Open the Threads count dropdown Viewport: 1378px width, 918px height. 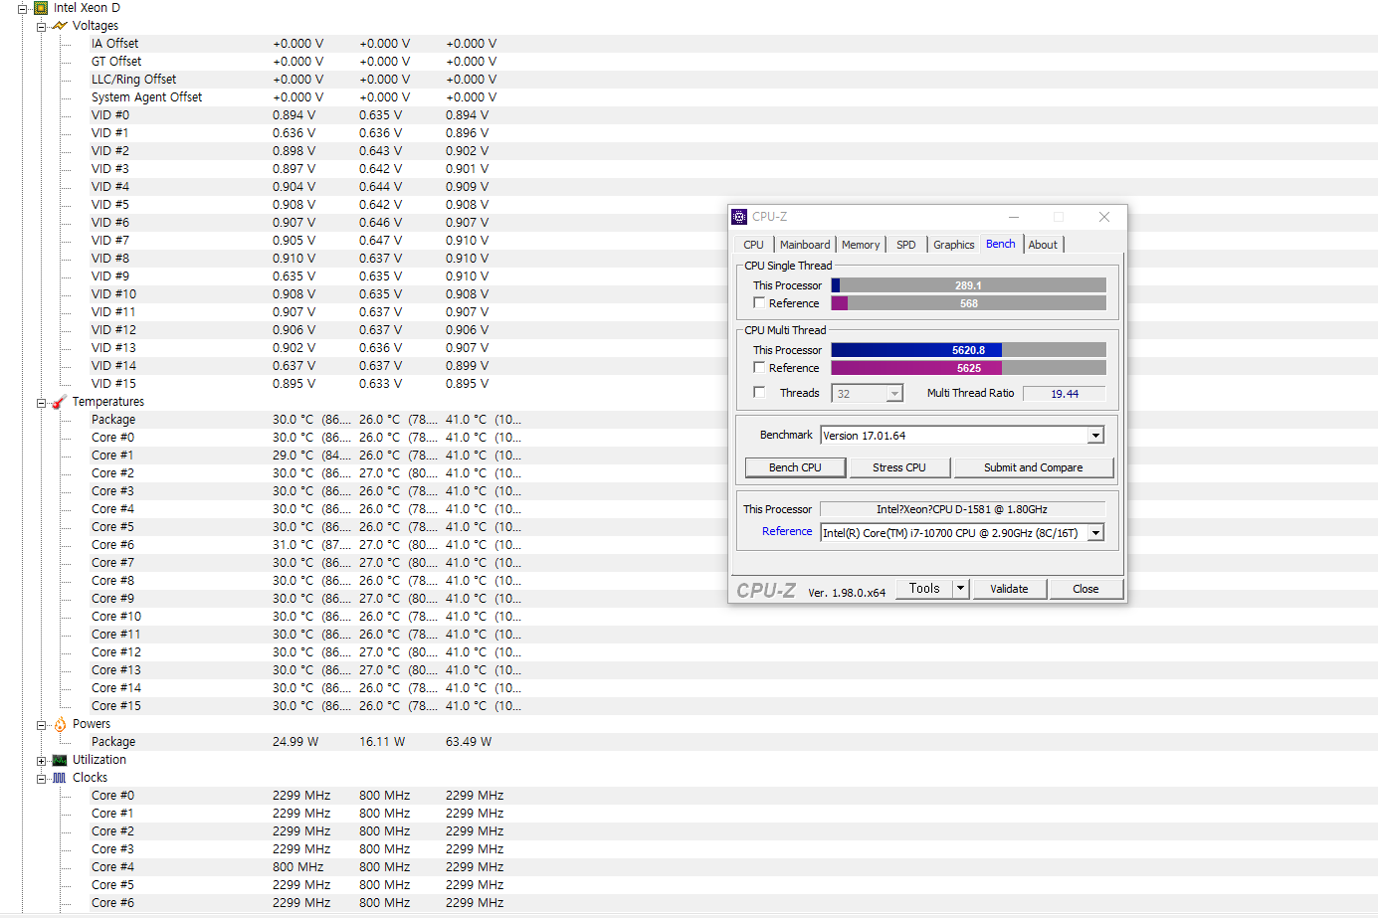pyautogui.click(x=894, y=394)
